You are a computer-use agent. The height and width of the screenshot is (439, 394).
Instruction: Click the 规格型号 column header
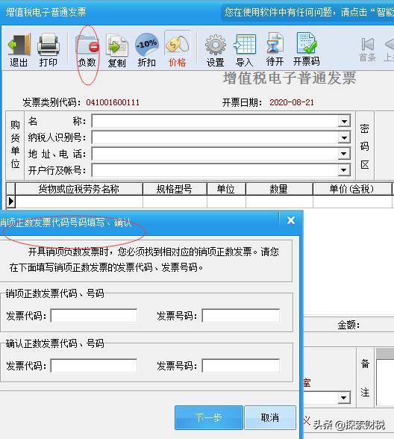(175, 189)
